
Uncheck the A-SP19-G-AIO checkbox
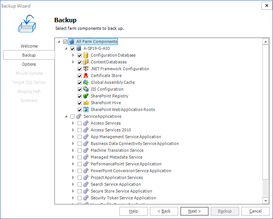72,49
